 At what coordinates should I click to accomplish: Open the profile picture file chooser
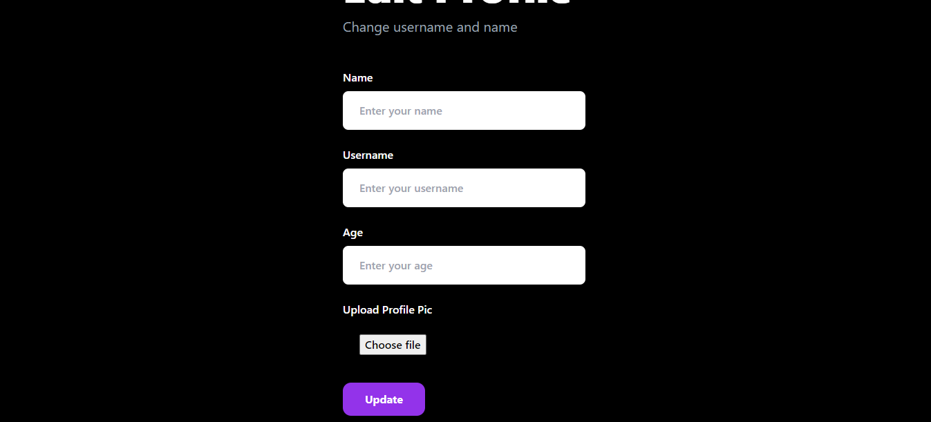click(x=393, y=345)
